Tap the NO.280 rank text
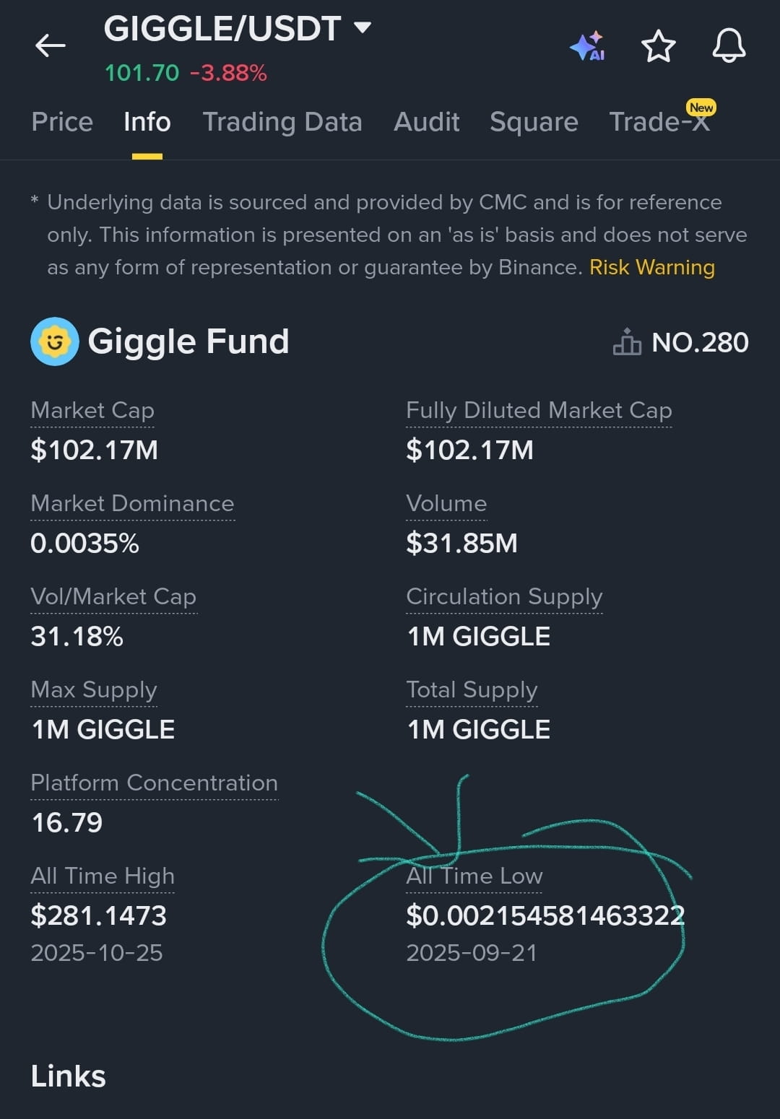Image resolution: width=780 pixels, height=1119 pixels. click(x=700, y=342)
